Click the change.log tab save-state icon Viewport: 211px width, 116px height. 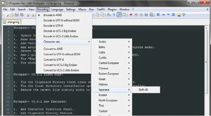[x=4, y=22]
